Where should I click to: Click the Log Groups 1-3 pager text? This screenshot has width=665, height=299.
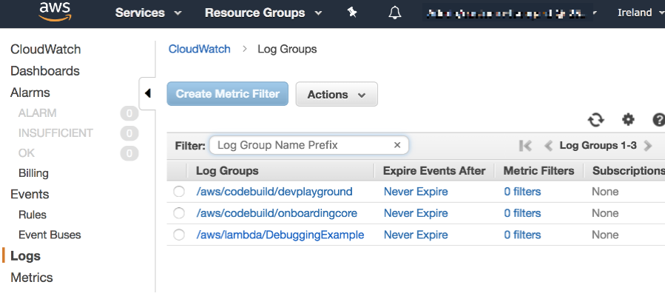598,146
